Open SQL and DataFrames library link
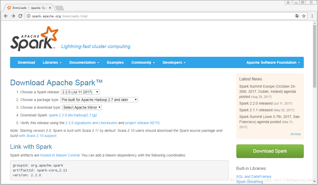Image resolution: width=318 pixels, height=185 pixels. point(254,177)
